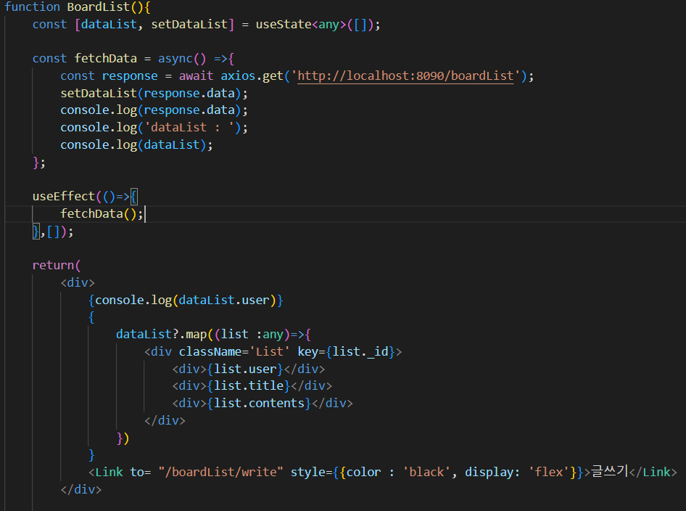Screen dimensions: 686x511
Task: Click the {list.user} expression
Action: tap(245, 369)
